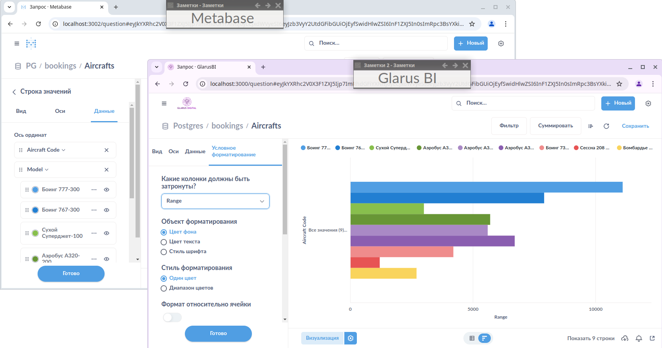Screen dimensions: 662x348
Task: Grab drag handle of Aircraft Code row
Action: click(21, 150)
